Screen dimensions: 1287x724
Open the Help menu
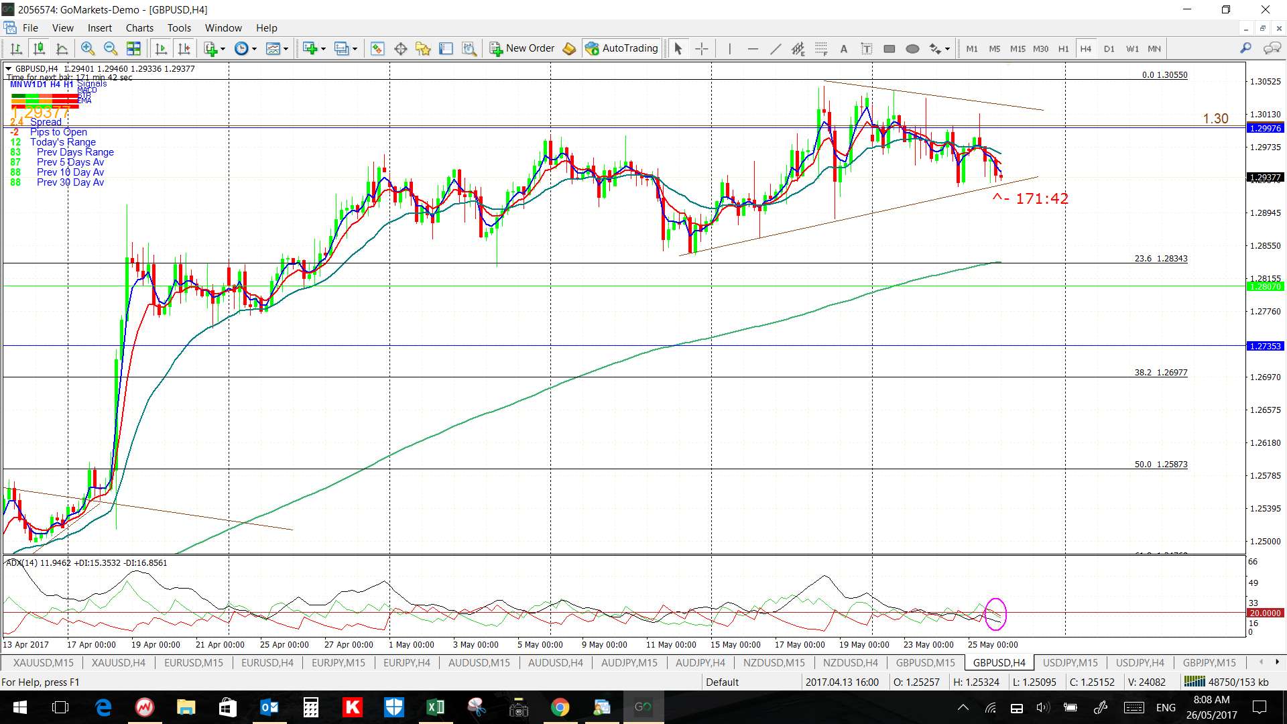point(266,28)
